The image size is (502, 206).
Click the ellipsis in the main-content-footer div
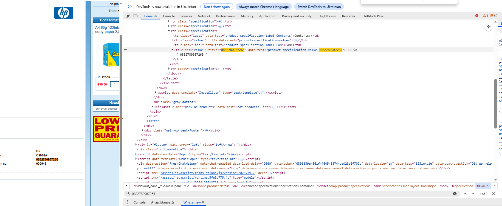[207, 131]
